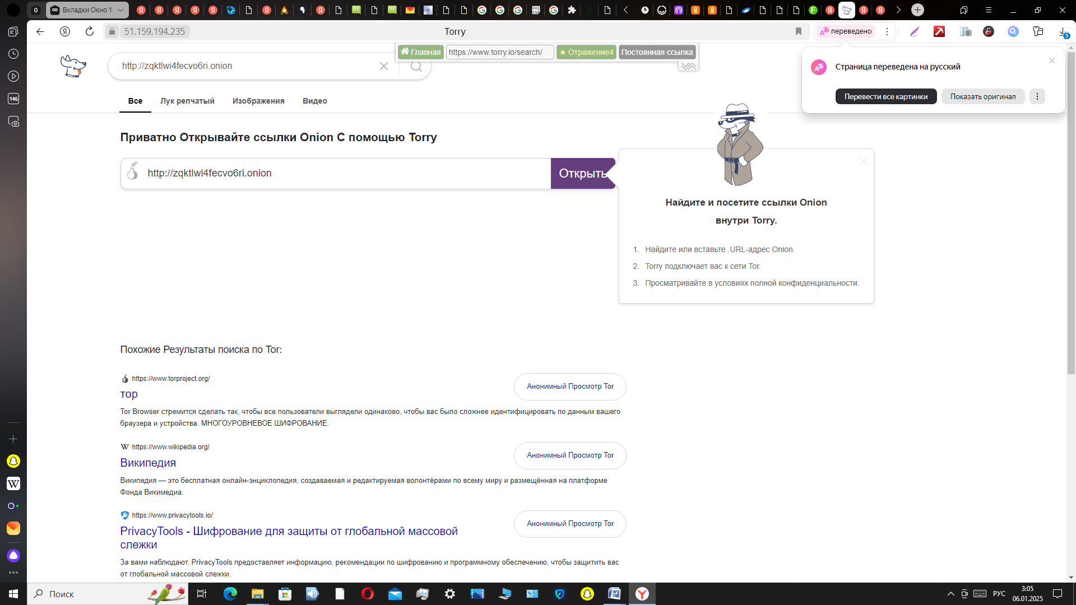1076x605 pixels.
Task: Click the taskbar "Поиск" search box
Action: pos(108,594)
